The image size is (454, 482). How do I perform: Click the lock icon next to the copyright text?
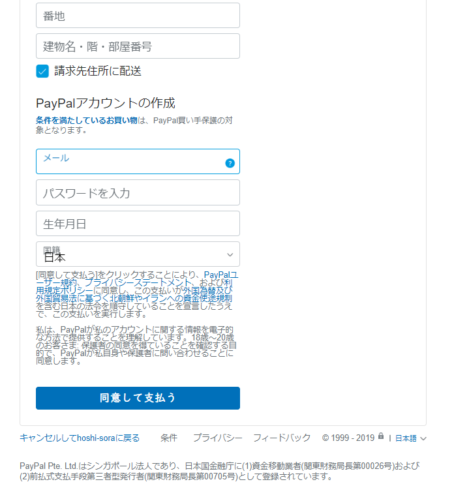[381, 436]
